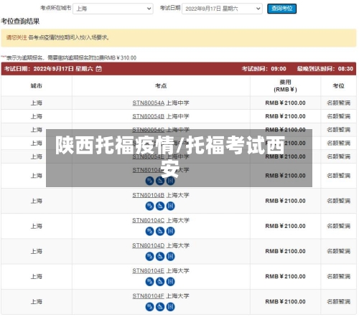
Task: Click the right blue icon under STN80104C
Action: 170,231
